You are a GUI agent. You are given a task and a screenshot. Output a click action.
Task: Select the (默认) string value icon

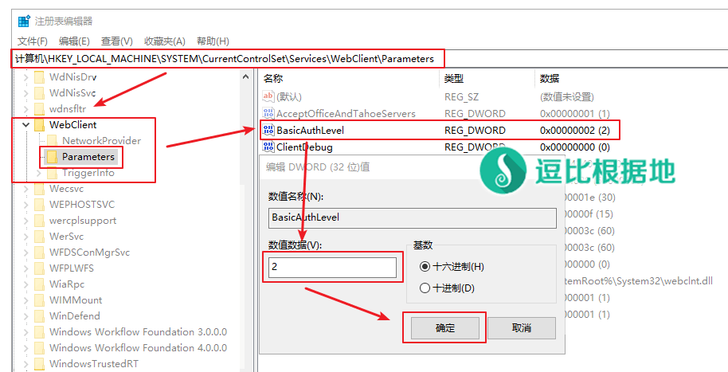click(268, 96)
